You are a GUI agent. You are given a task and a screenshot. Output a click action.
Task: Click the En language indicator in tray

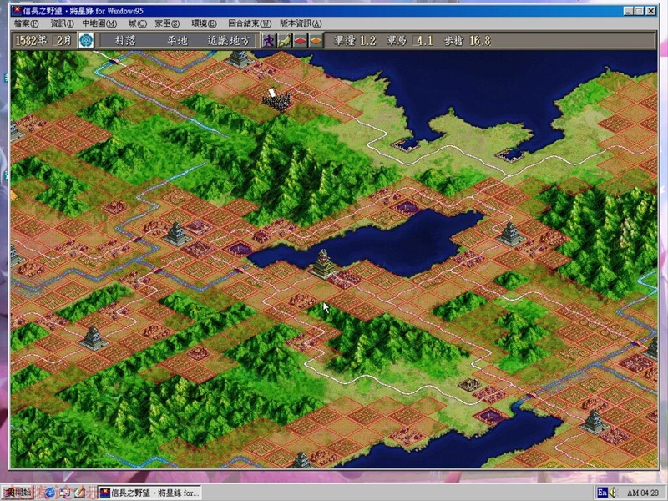click(602, 493)
